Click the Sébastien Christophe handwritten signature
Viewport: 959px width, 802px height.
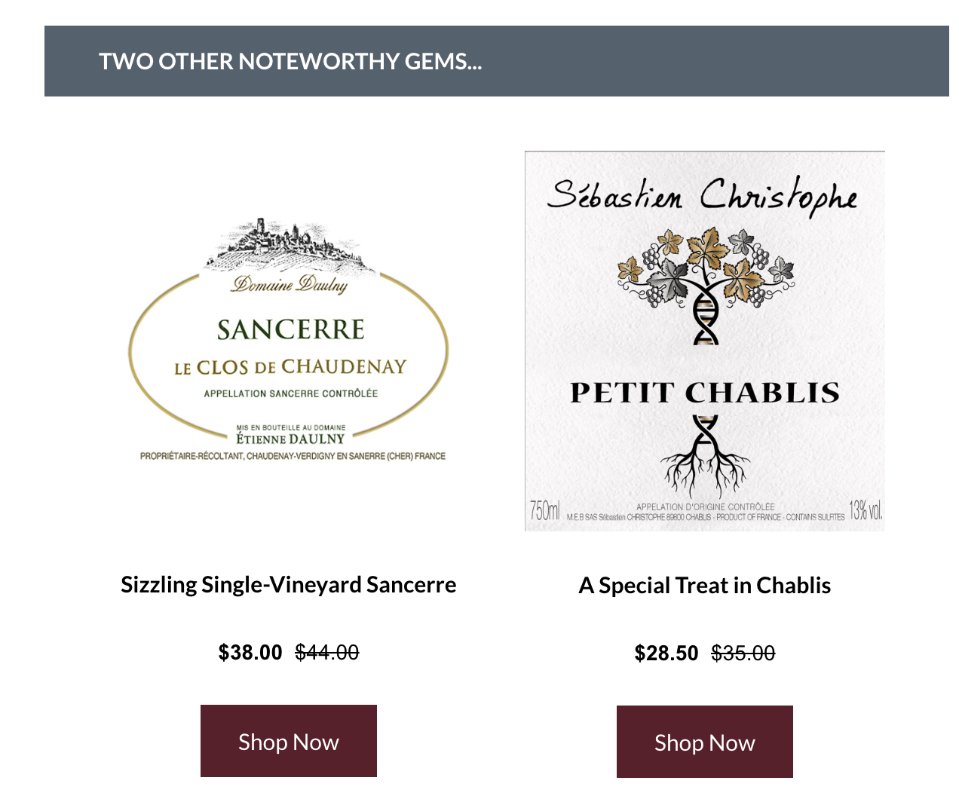point(703,197)
